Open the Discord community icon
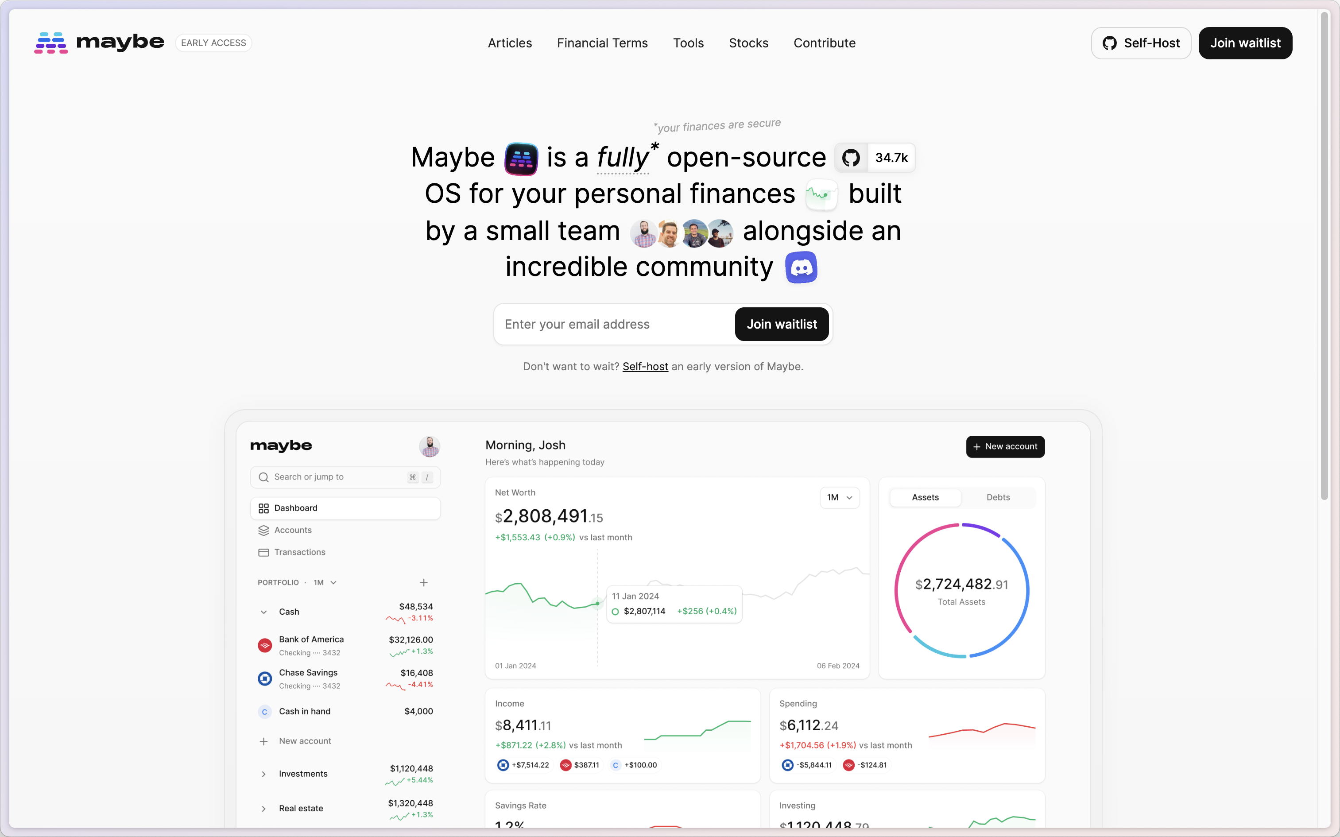 (801, 267)
